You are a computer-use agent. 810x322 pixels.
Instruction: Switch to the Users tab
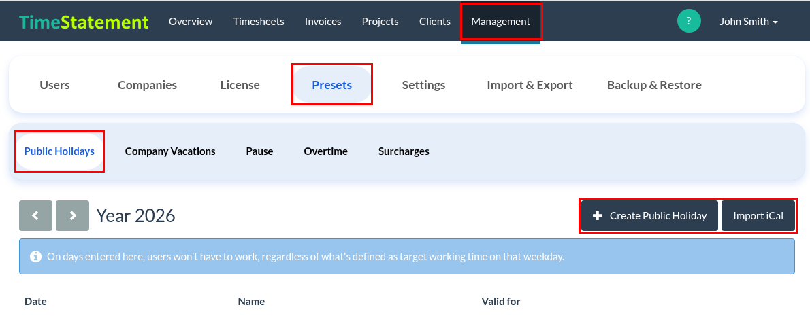tap(54, 85)
